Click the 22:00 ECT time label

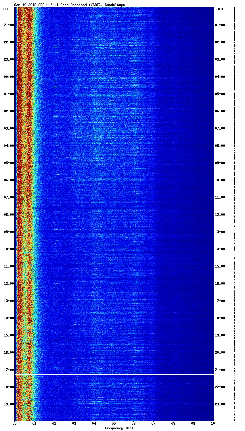click(x=9, y=42)
